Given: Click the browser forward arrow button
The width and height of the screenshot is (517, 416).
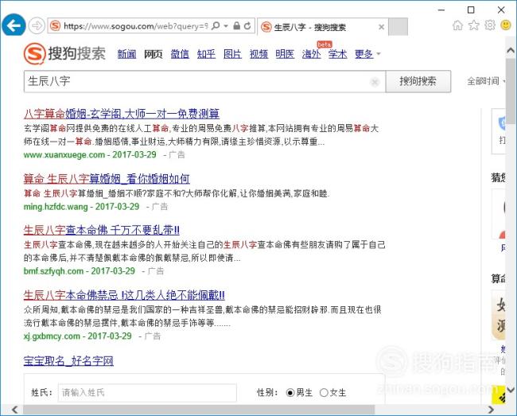Looking at the screenshot, I should [x=37, y=25].
